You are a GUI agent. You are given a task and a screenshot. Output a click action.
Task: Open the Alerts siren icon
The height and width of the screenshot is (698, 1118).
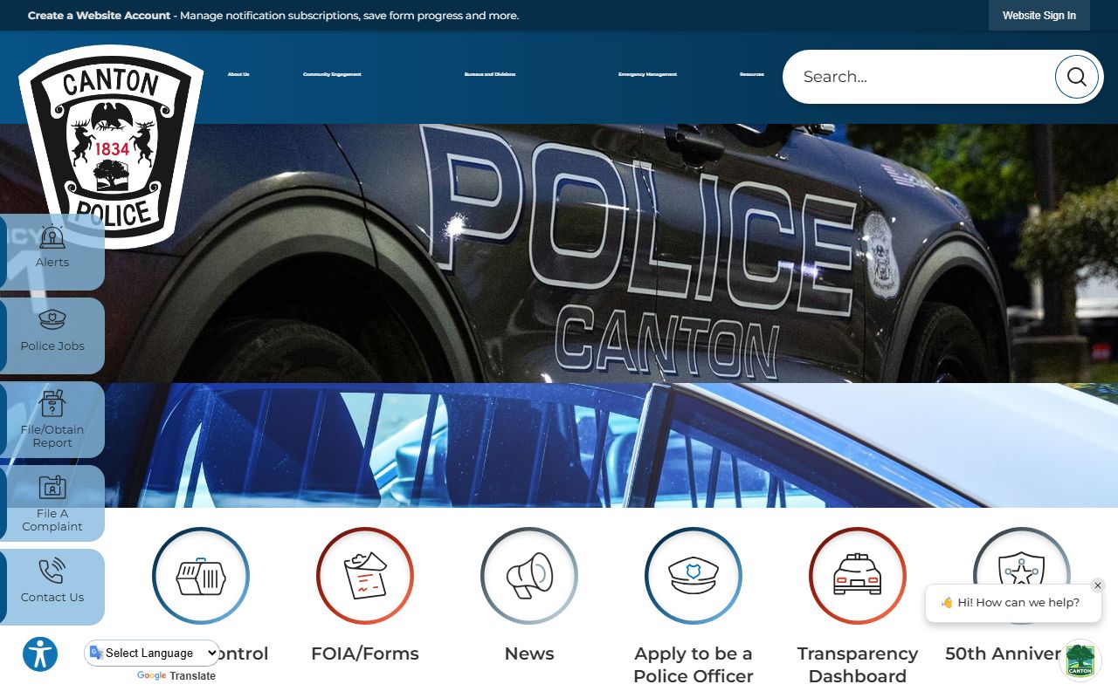pyautogui.click(x=52, y=237)
